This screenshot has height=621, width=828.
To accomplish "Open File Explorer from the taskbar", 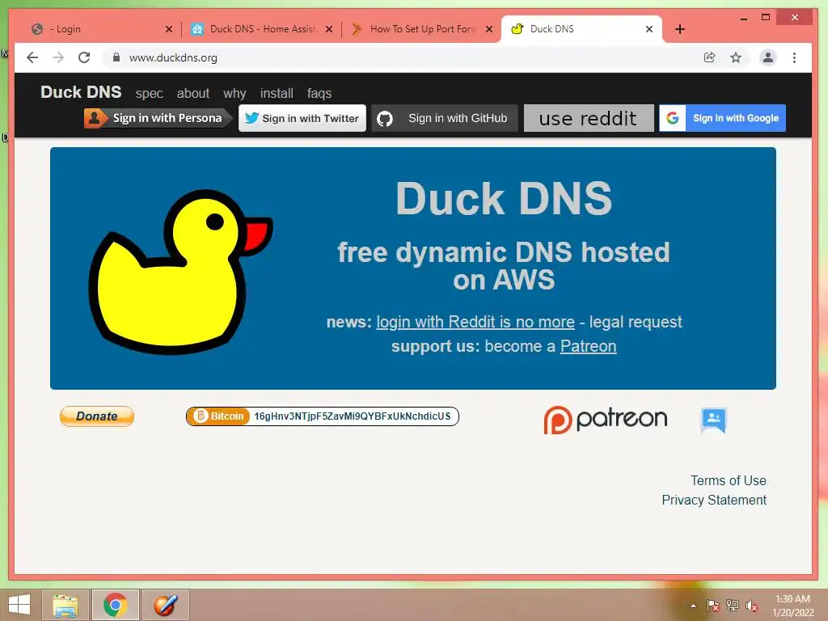I will click(65, 605).
